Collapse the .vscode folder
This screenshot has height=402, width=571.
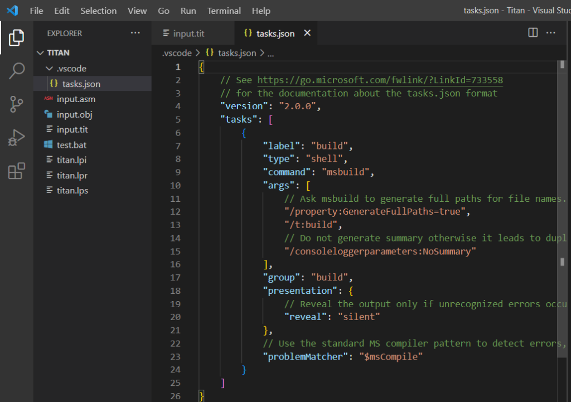click(49, 68)
